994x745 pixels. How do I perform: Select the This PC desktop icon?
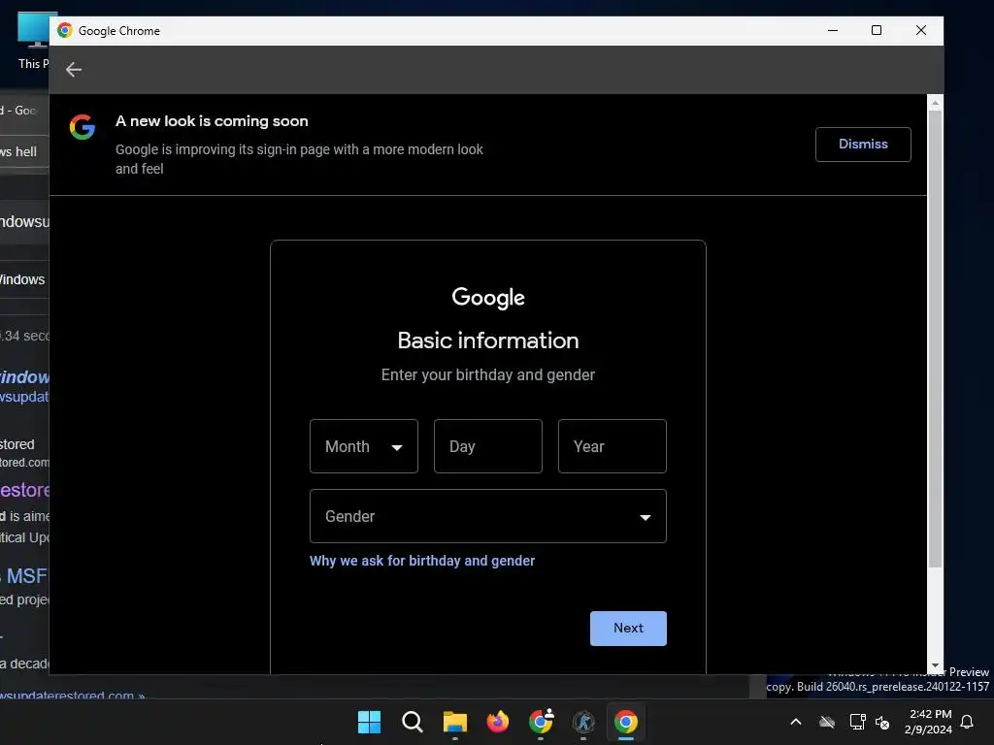pos(34,41)
